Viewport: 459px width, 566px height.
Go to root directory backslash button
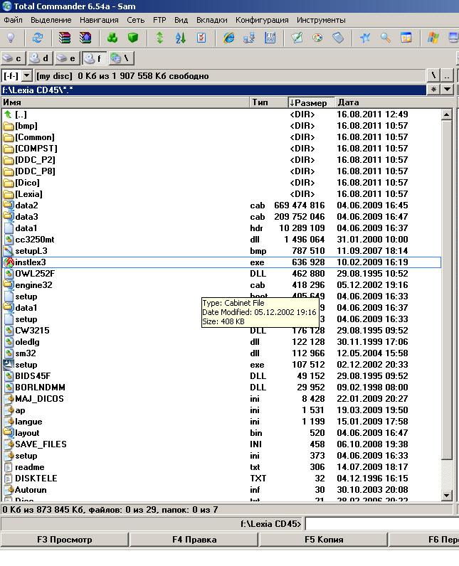coord(433,76)
